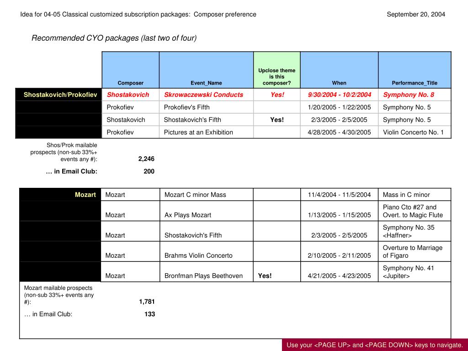The width and height of the screenshot is (468, 351).
Task: Click 'Mozart mailable prospects' label
Action: pyautogui.click(x=59, y=295)
